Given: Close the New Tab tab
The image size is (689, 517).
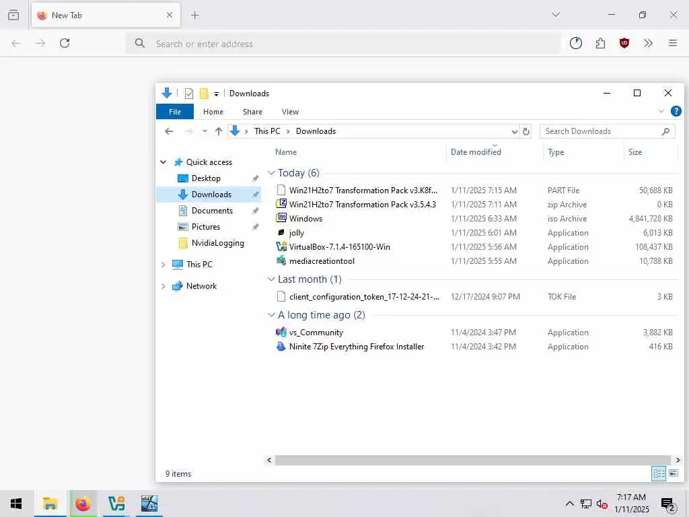Looking at the screenshot, I should coord(170,15).
